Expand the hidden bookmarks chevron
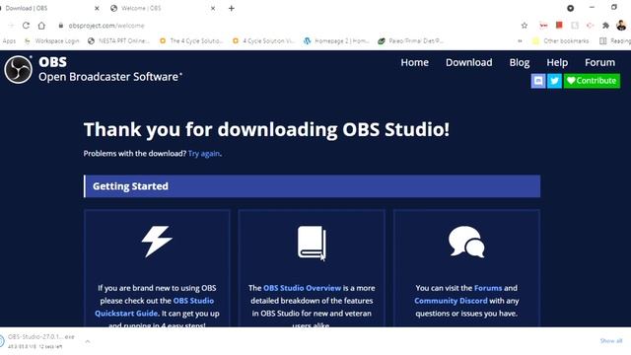The height and width of the screenshot is (355, 631). (x=520, y=41)
